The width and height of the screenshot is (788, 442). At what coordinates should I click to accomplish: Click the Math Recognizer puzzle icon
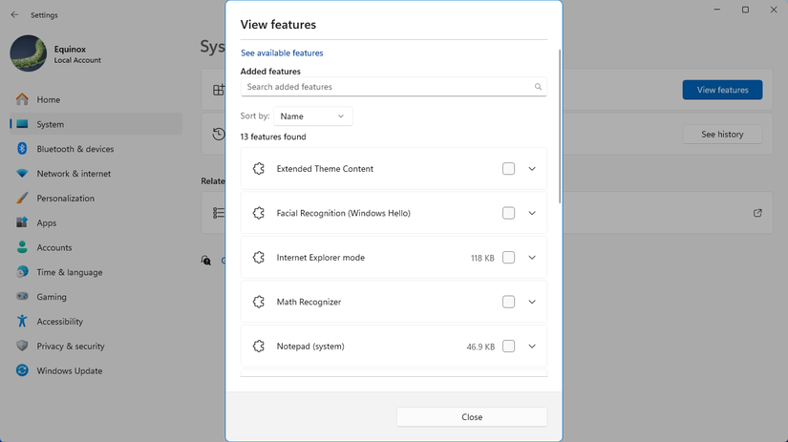tap(259, 302)
